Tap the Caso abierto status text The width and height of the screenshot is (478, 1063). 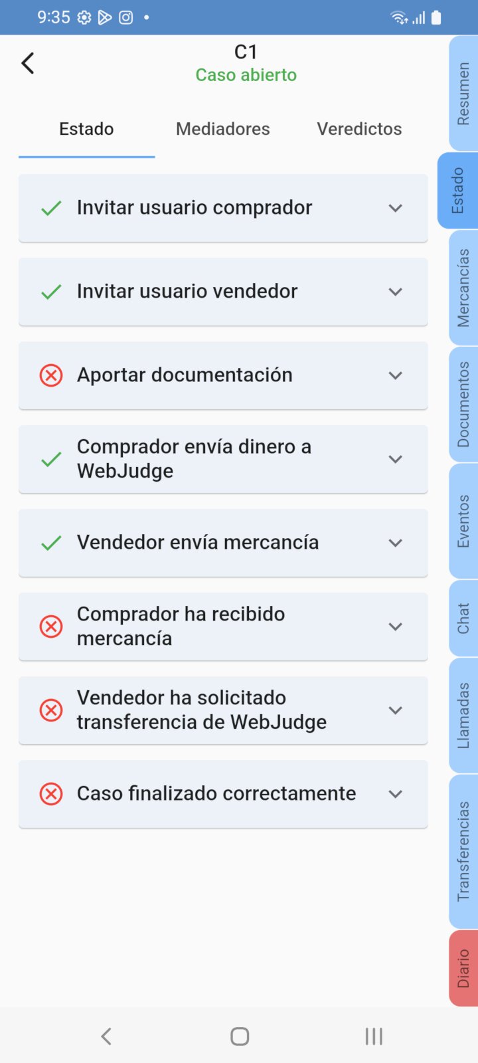point(246,75)
